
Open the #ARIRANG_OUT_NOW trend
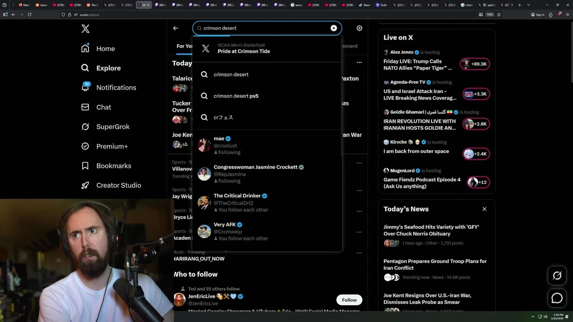(x=199, y=258)
